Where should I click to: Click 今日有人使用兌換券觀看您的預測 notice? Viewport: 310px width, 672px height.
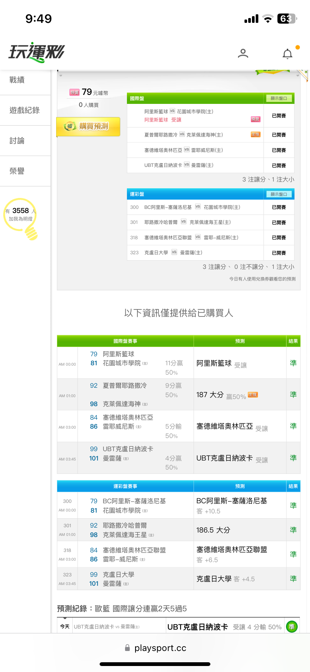coord(262,279)
